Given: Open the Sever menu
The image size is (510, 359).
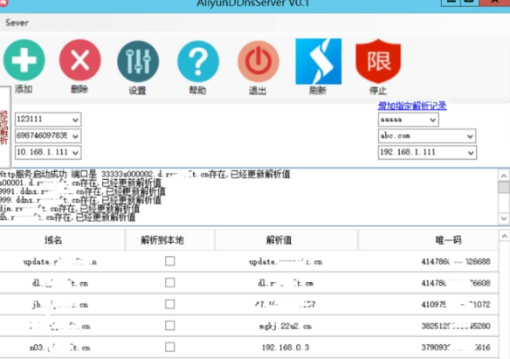Looking at the screenshot, I should tap(17, 23).
